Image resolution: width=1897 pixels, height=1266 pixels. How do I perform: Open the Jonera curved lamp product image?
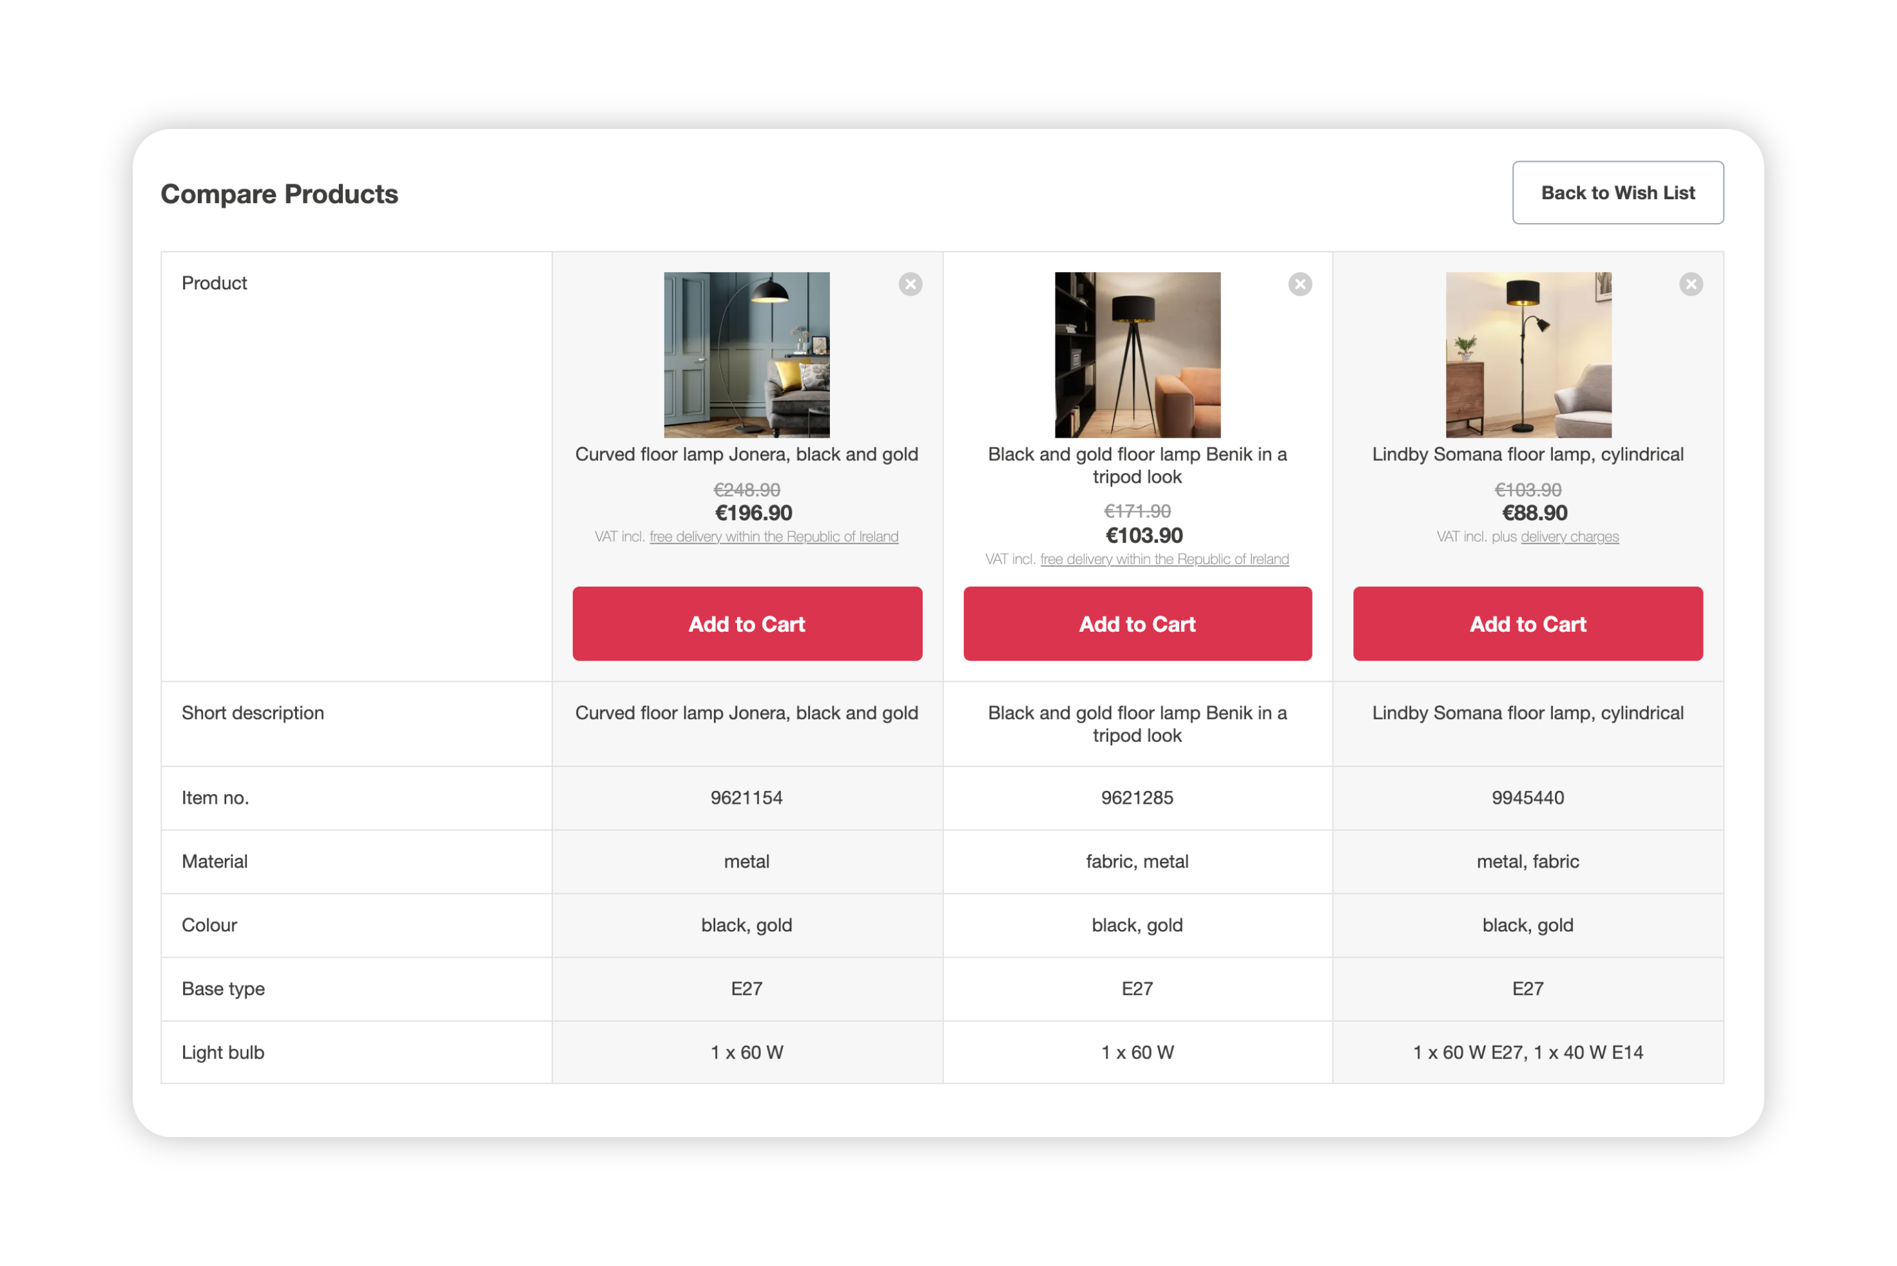pyautogui.click(x=747, y=355)
